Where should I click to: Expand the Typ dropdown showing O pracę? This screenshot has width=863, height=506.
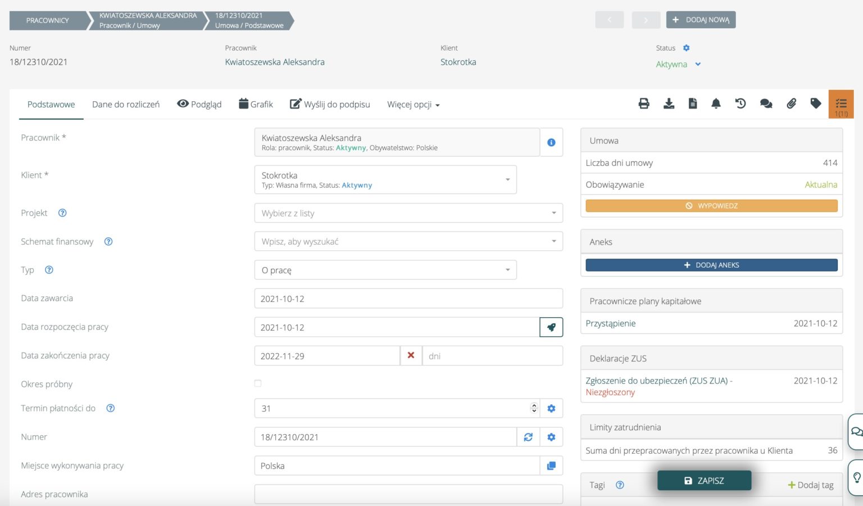(x=385, y=270)
